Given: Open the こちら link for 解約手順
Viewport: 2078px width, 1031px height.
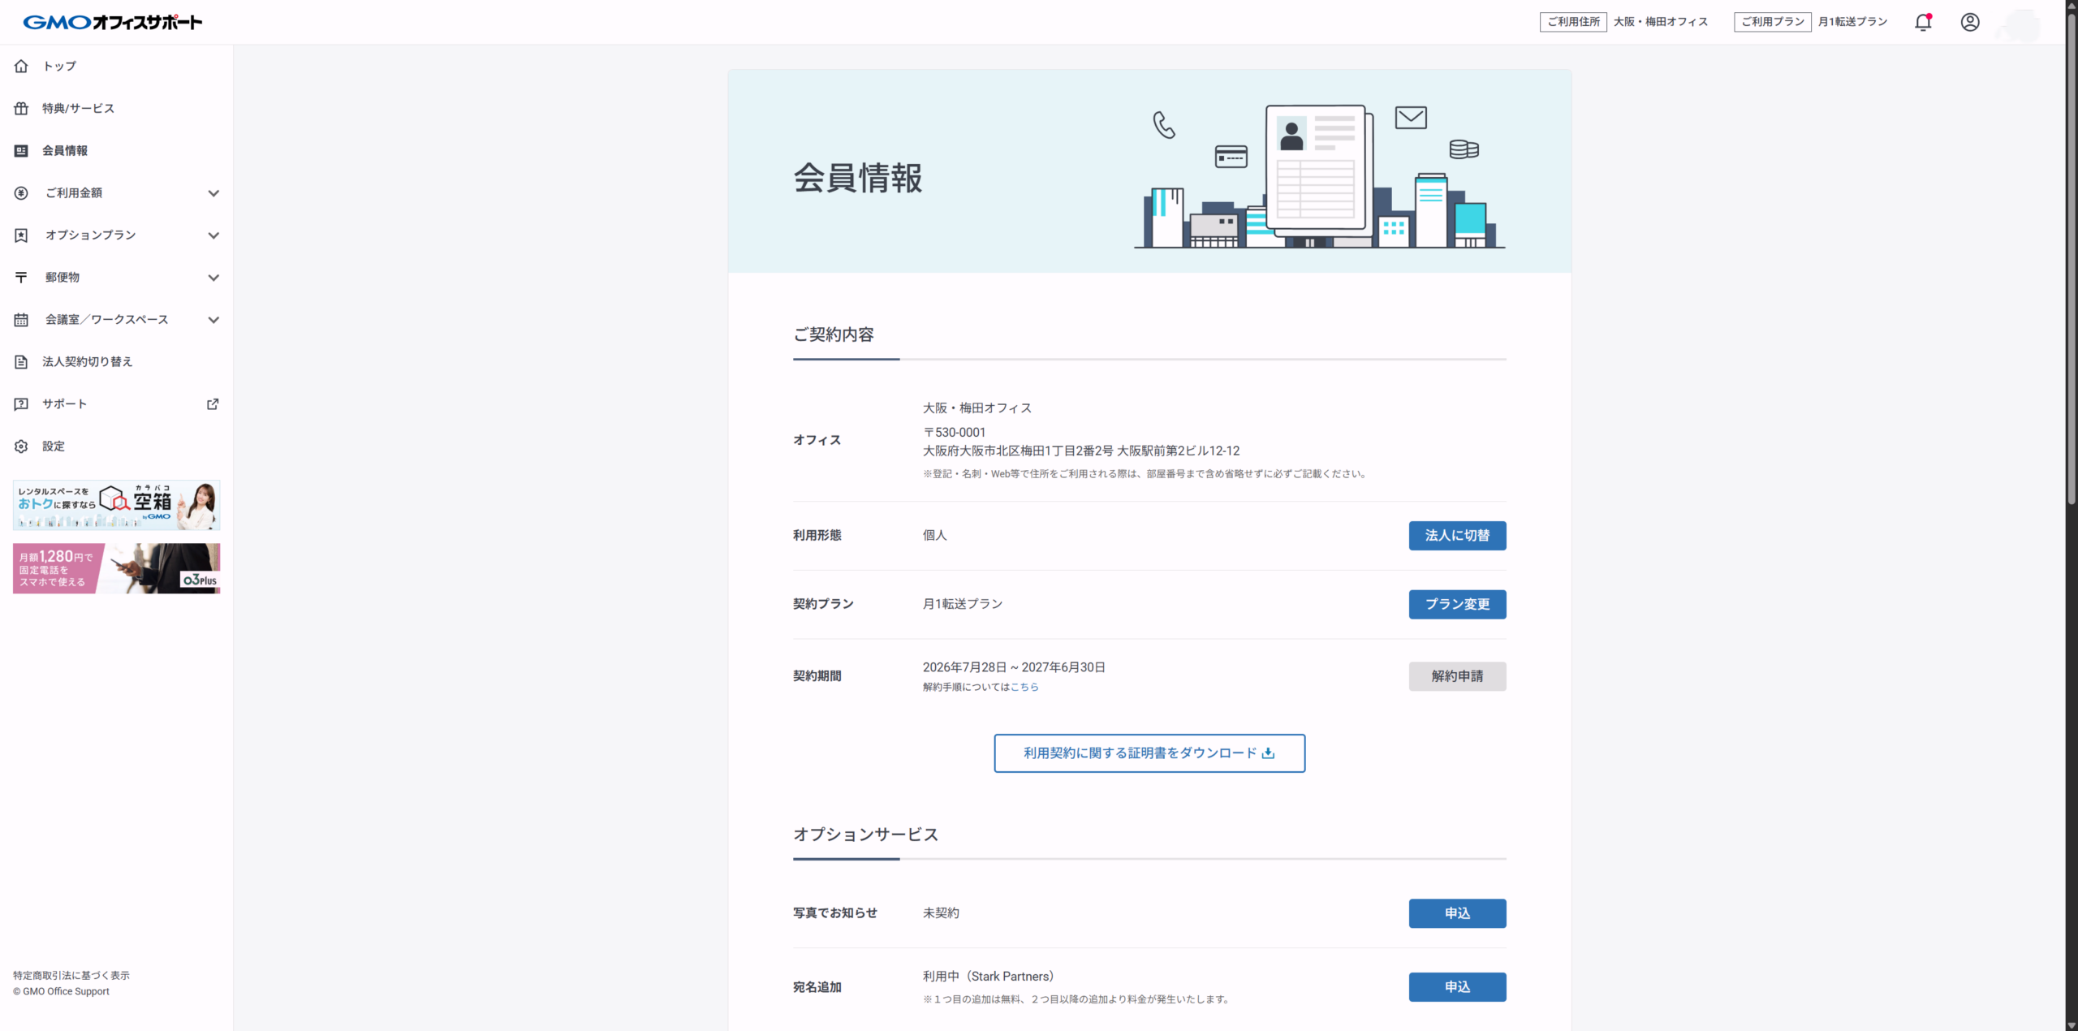Looking at the screenshot, I should pos(1024,687).
